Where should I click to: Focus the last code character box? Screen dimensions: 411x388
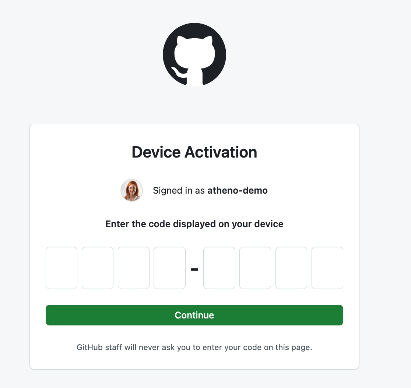327,268
